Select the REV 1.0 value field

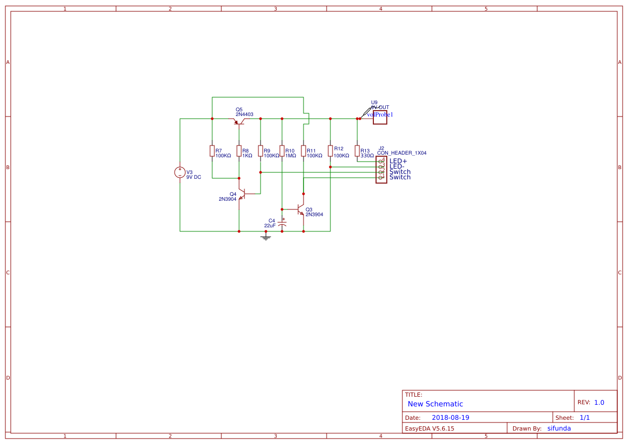[x=599, y=402]
